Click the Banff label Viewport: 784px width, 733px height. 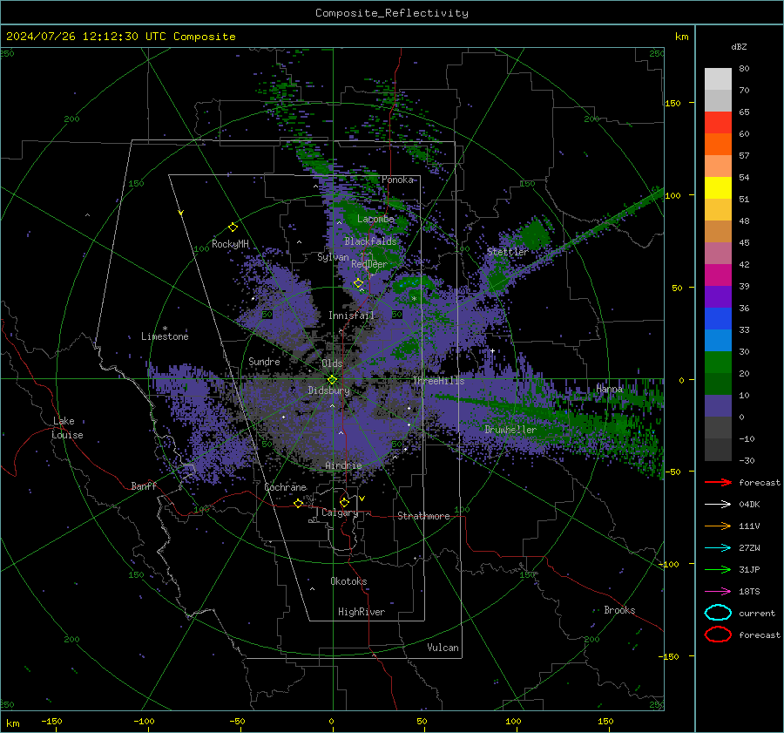[x=144, y=485]
